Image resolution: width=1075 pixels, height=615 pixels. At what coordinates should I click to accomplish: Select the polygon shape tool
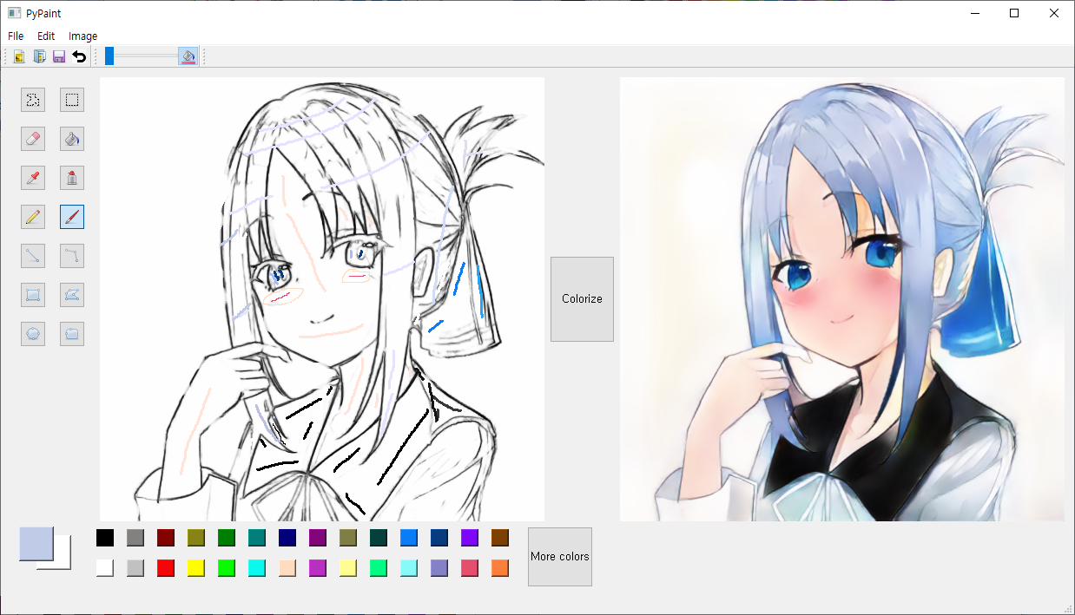(72, 295)
